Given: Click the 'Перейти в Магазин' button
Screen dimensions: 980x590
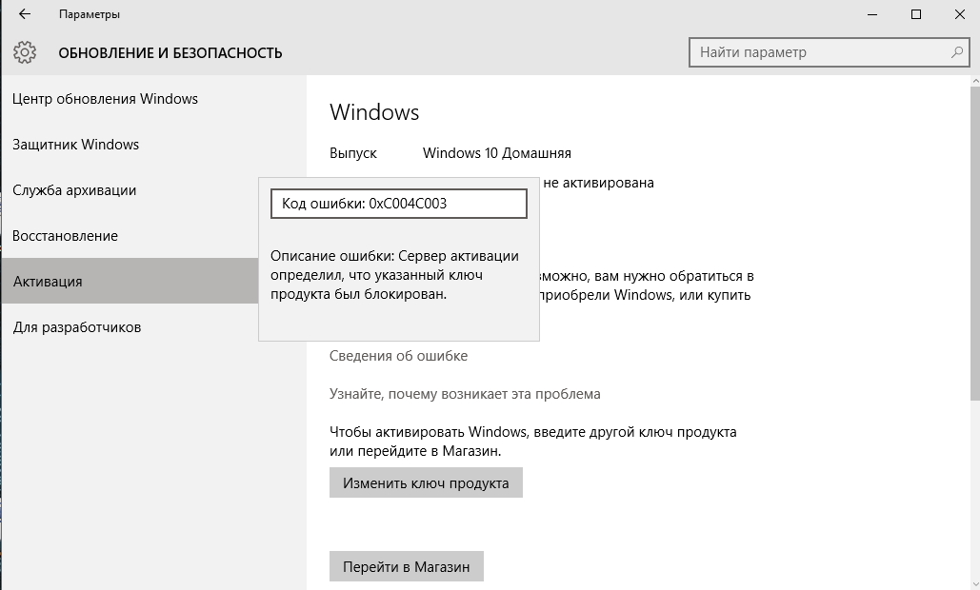Looking at the screenshot, I should (407, 567).
